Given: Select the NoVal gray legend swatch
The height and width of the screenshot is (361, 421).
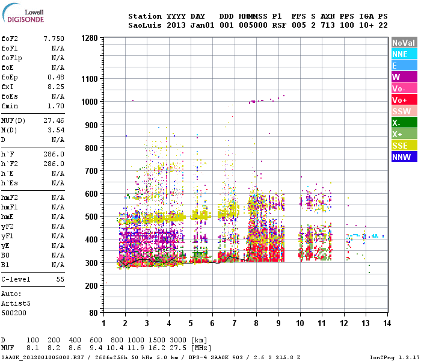Looking at the screenshot, I should (404, 43).
